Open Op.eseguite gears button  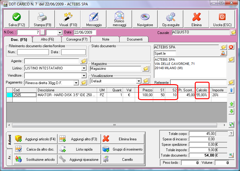pos(171,19)
